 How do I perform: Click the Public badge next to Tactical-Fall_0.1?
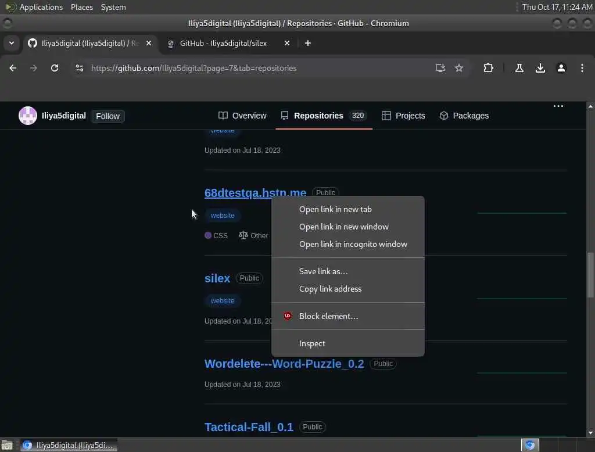click(312, 427)
